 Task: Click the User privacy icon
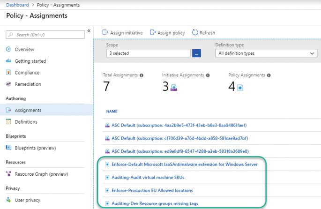pyautogui.click(x=8, y=200)
